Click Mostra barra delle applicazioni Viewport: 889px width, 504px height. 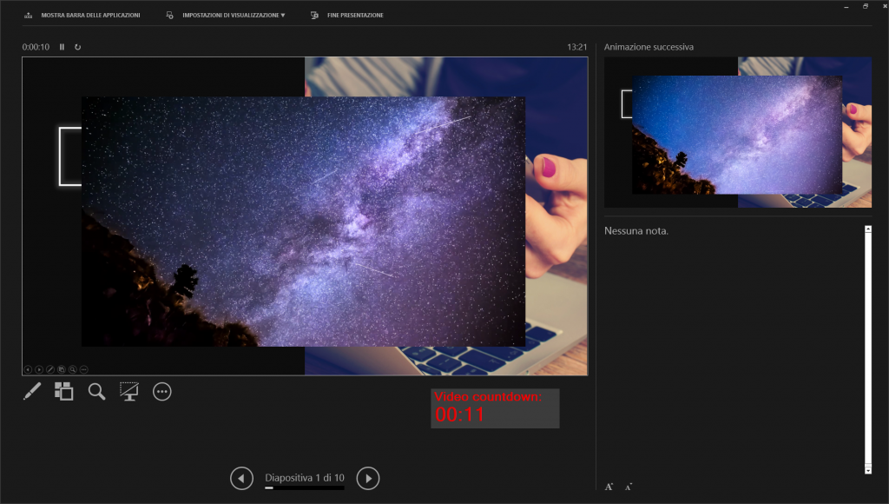click(83, 16)
